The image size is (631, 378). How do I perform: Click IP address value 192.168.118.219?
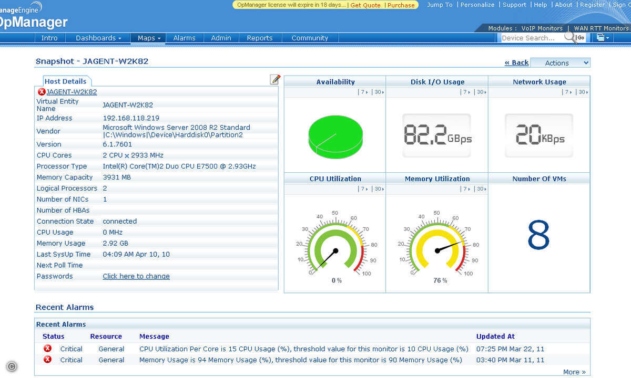[131, 118]
